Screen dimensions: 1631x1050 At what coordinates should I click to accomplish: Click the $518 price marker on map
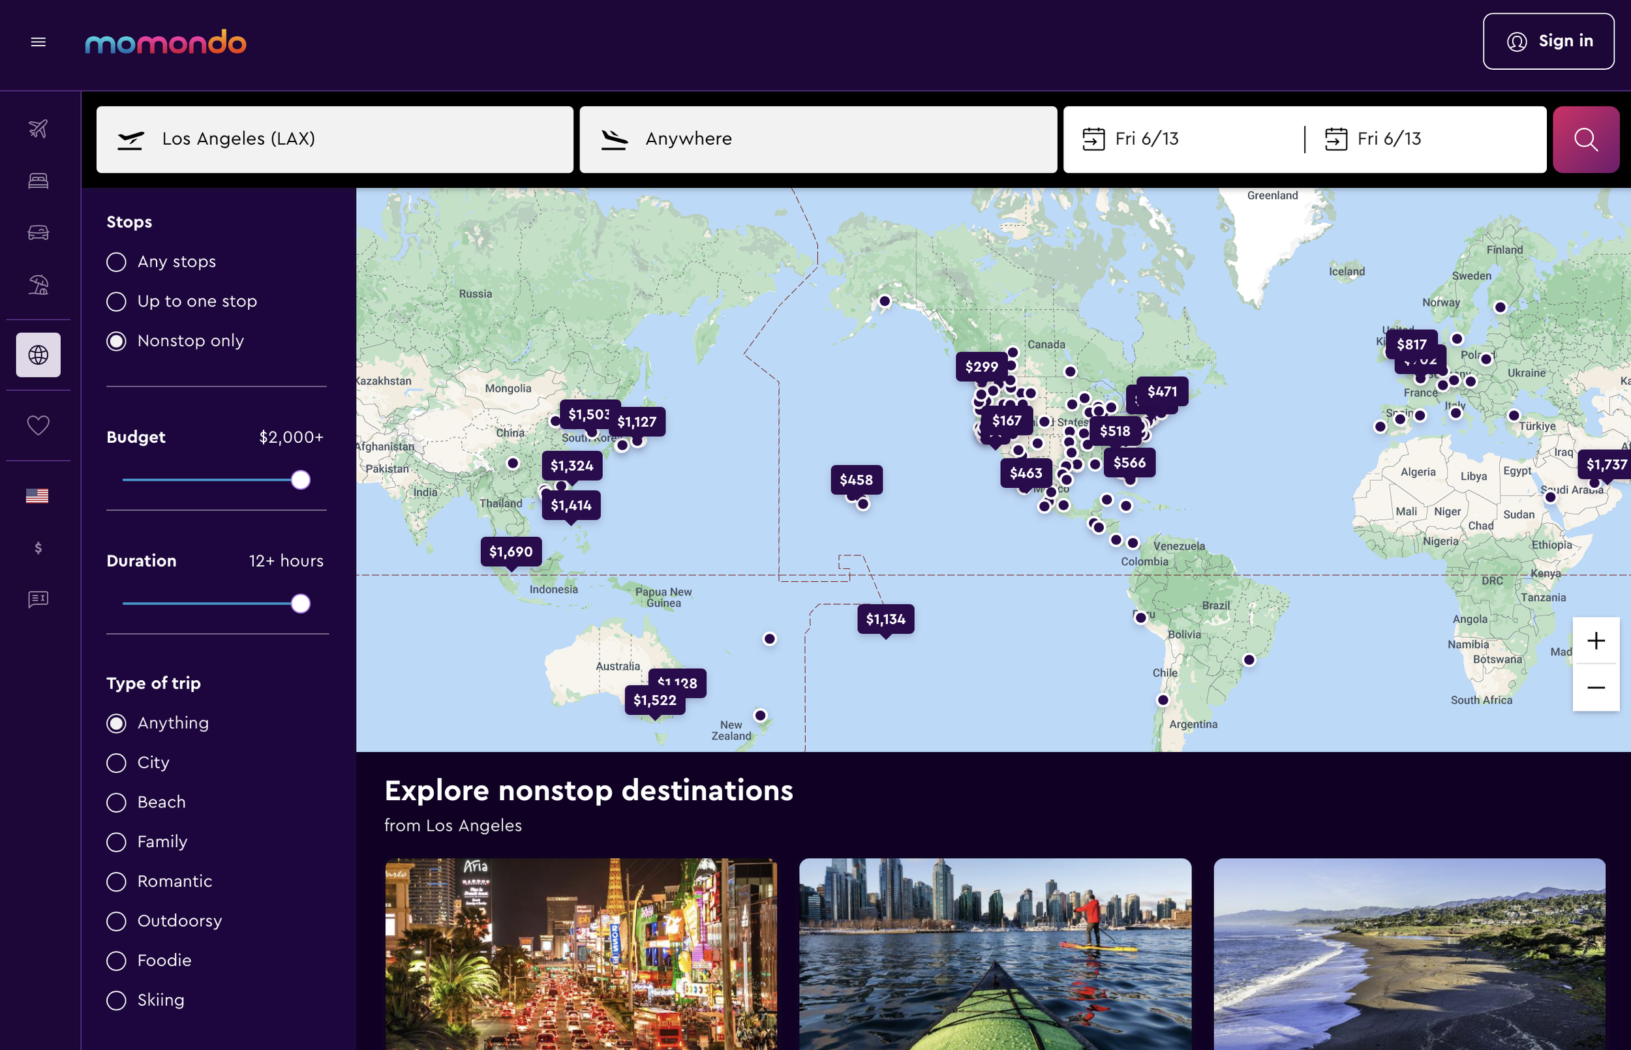[x=1115, y=431]
